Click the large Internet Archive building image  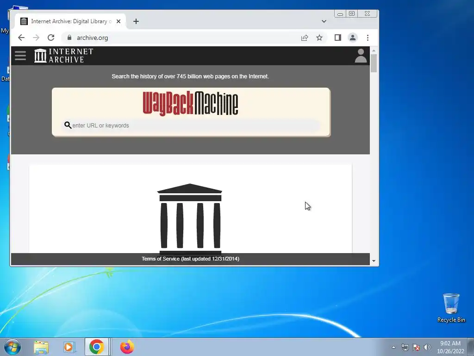pyautogui.click(x=189, y=219)
